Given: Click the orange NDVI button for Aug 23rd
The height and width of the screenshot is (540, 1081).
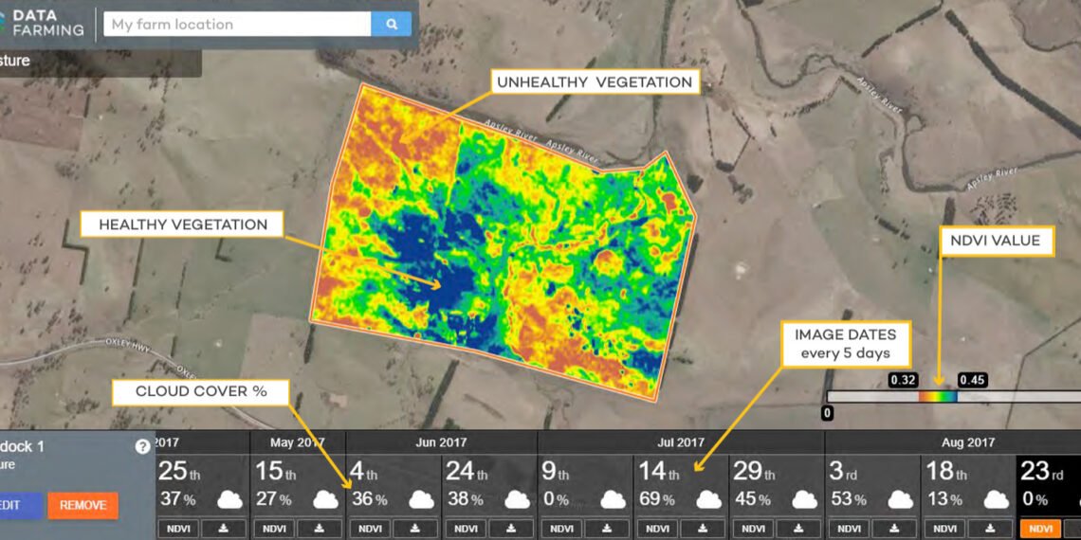Looking at the screenshot, I should (1041, 529).
